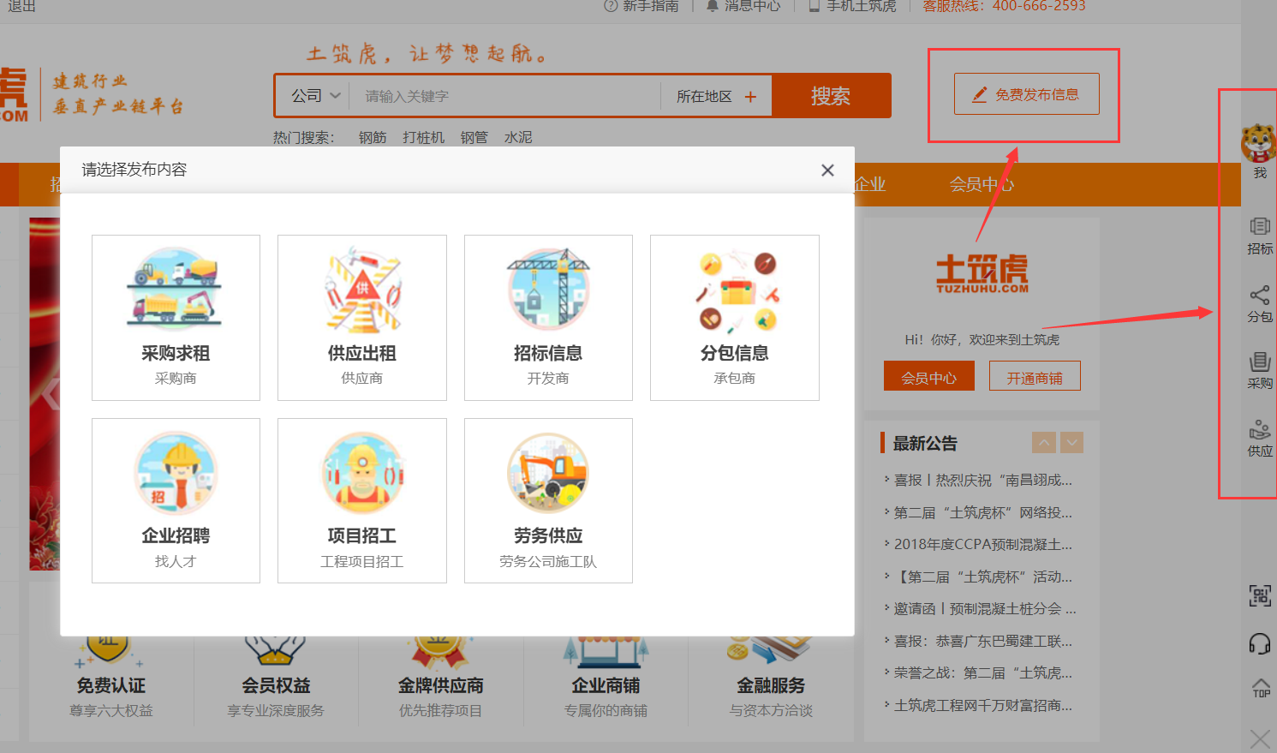Click the headset customer service icon
The width and height of the screenshot is (1277, 753).
click(1259, 643)
